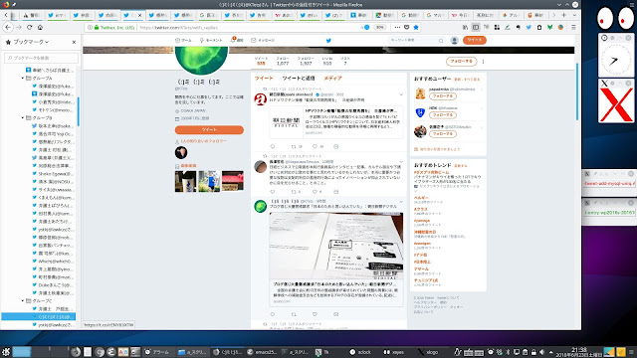Viewport: 637px width, 358px height.
Task: Follow suggested user HDK
Action: (x=442, y=115)
